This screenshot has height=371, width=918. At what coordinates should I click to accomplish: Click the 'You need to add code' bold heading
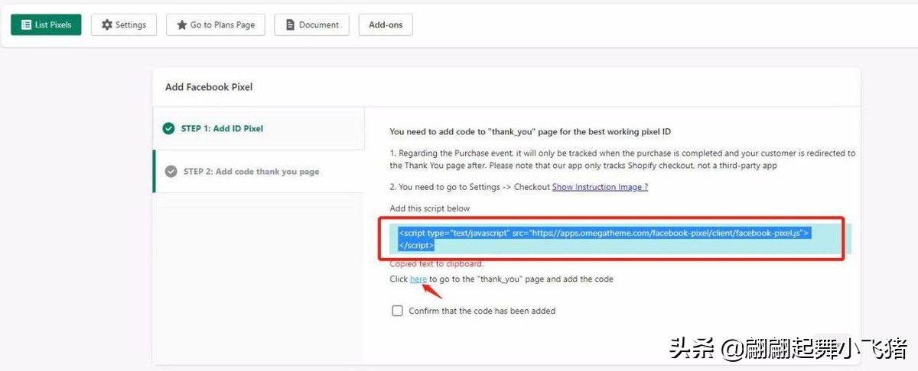pyautogui.click(x=530, y=132)
